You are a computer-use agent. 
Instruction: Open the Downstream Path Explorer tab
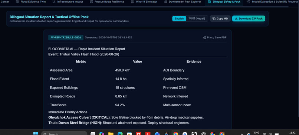[182, 2]
